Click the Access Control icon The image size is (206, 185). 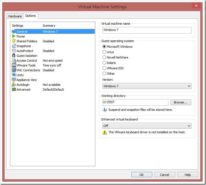(x=14, y=60)
